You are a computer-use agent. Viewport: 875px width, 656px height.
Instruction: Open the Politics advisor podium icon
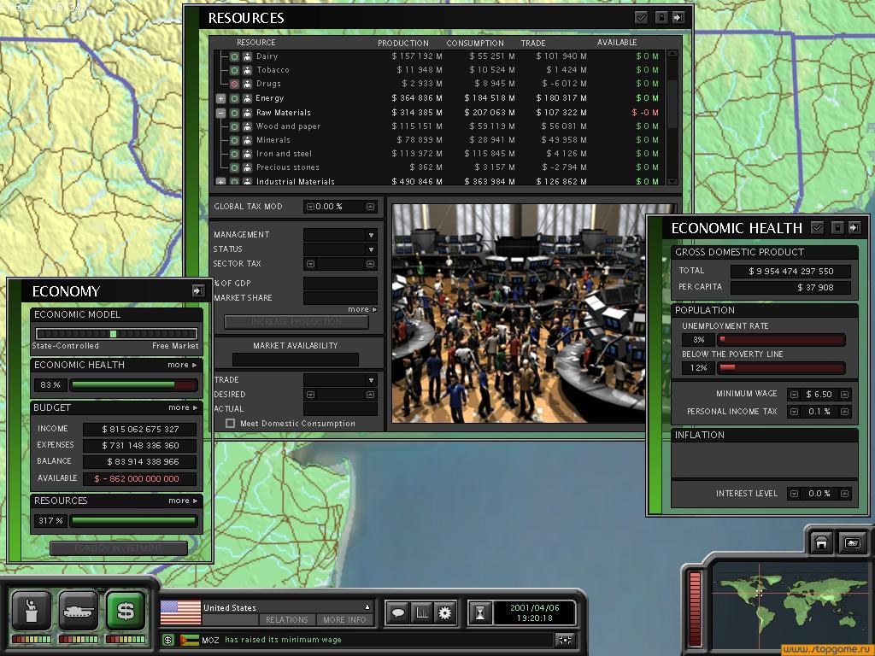(x=31, y=611)
